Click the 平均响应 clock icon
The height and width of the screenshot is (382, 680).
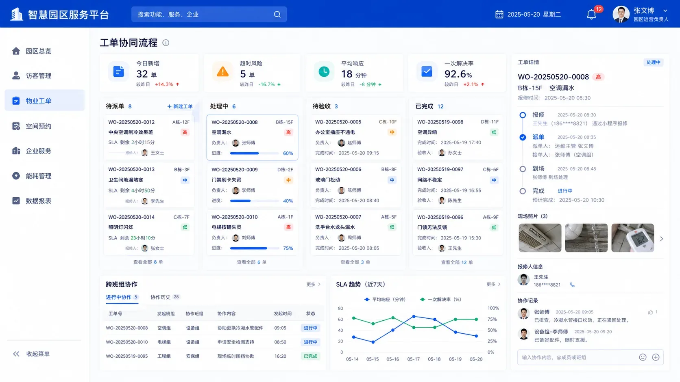(x=324, y=72)
